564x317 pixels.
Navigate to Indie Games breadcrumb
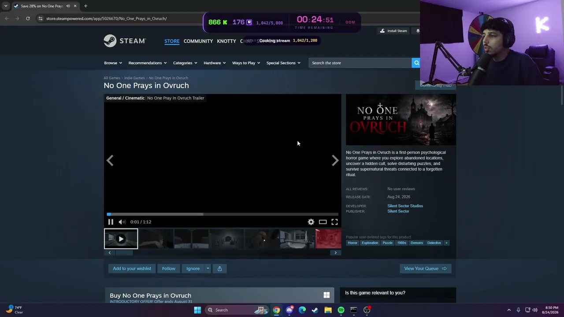click(x=134, y=78)
